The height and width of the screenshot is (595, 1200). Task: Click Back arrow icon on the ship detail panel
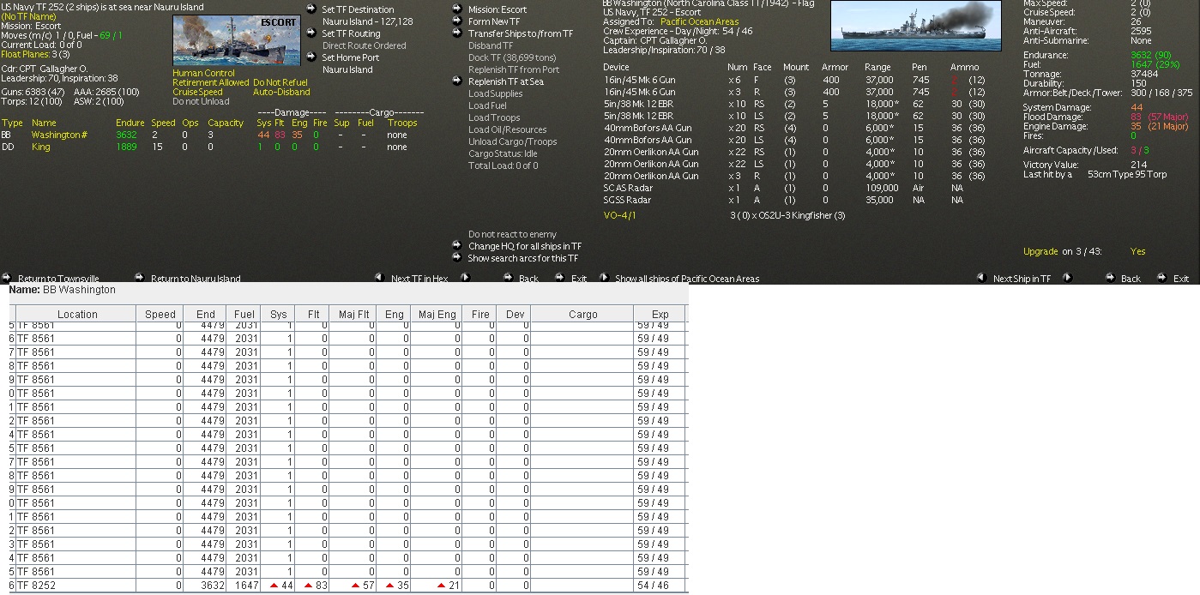pyautogui.click(x=1111, y=278)
